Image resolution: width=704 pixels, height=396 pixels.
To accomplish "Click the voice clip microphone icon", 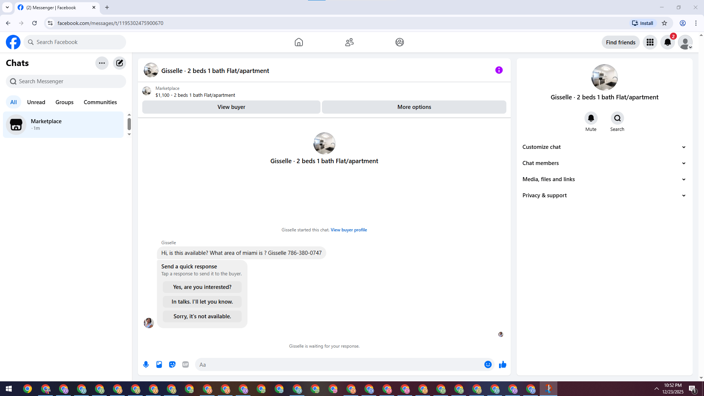I will coord(146,364).
